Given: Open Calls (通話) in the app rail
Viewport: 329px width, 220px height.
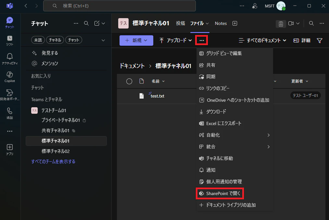Looking at the screenshot, I should coord(10,113).
